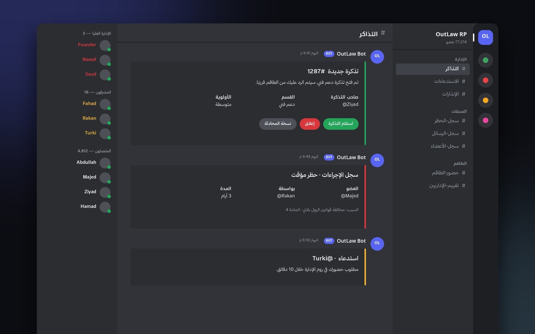Open the OL server icon

[x=486, y=37]
